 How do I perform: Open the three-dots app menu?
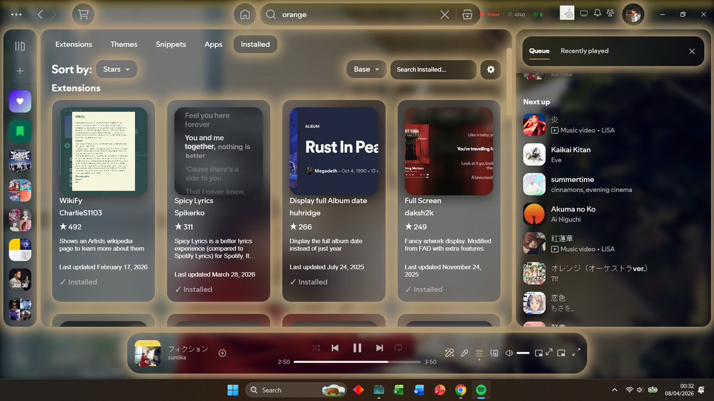[x=16, y=14]
